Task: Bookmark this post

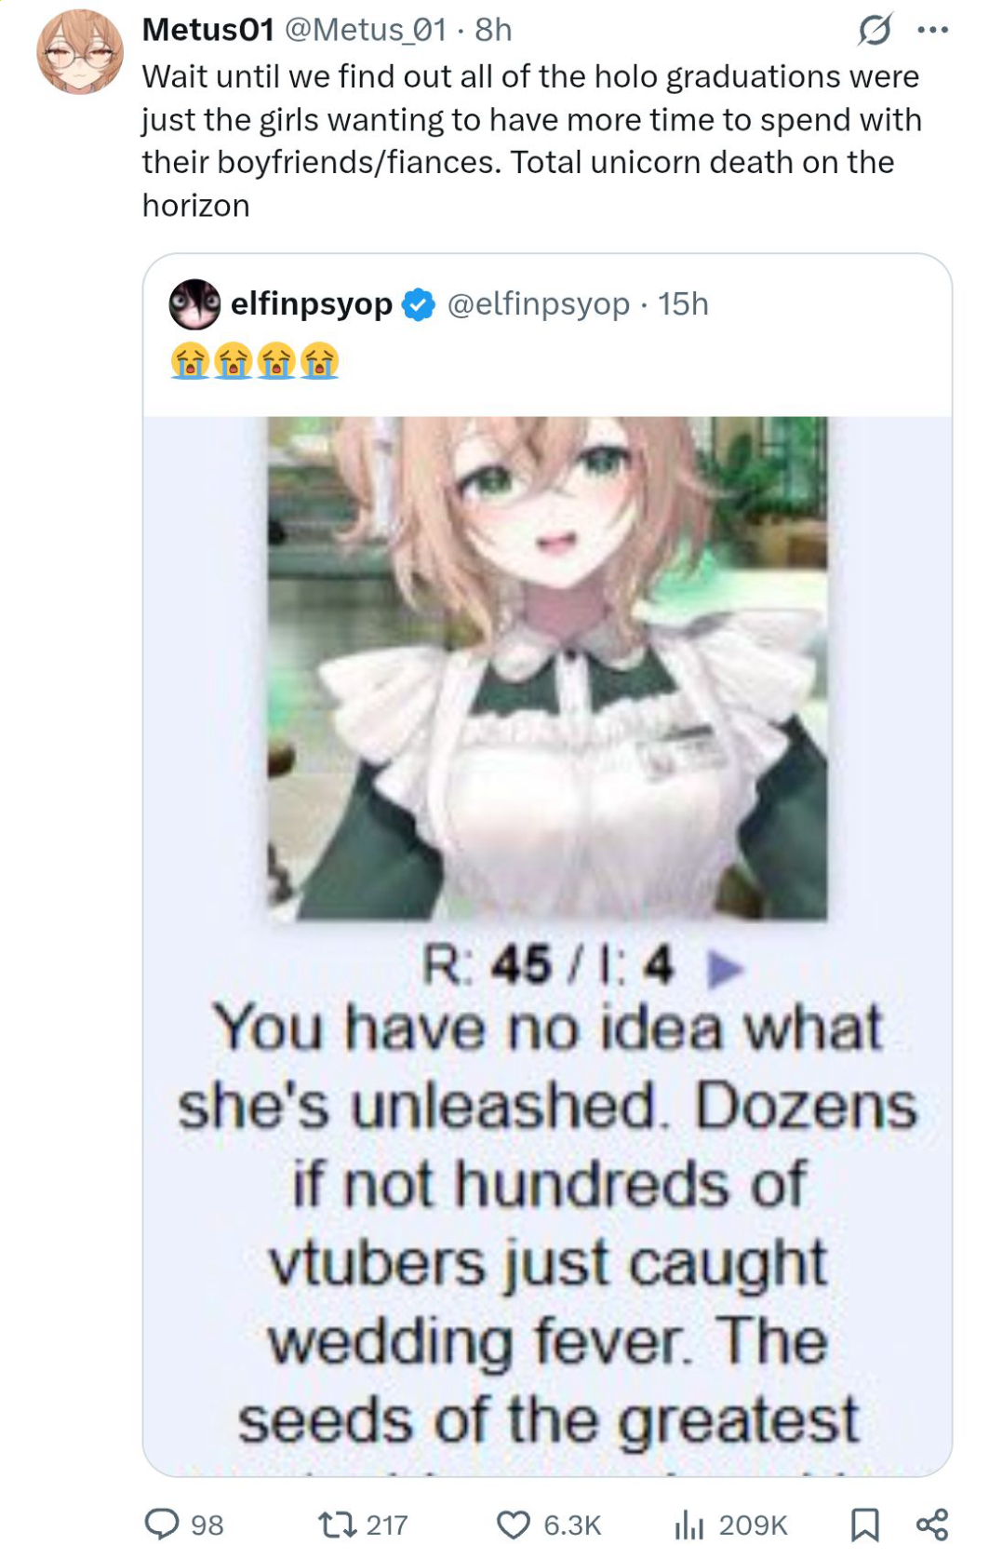Action: [864, 1525]
